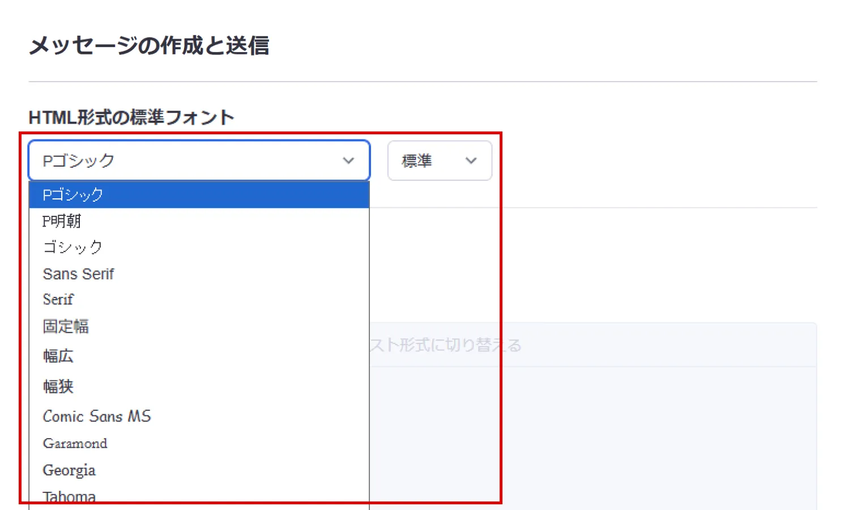The width and height of the screenshot is (844, 510).
Task: Choose the Serif font option
Action: (x=58, y=300)
